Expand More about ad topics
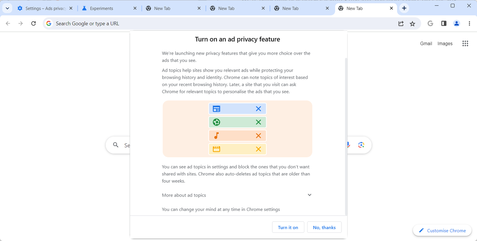Screen dimensions: 477x241 click(x=309, y=195)
